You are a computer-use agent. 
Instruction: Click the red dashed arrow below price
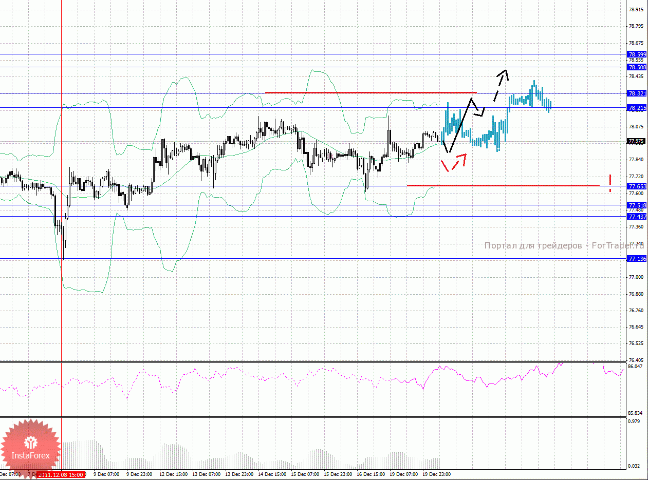tap(452, 162)
